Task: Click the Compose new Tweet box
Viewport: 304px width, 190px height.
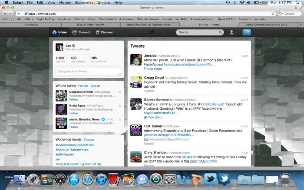Action: [x=88, y=72]
